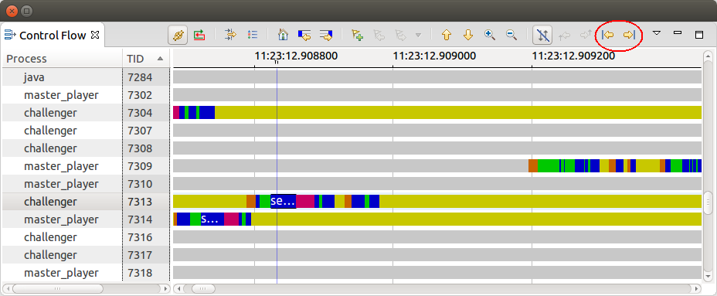Add a bookmark with the flag icon
Viewport: 717px width, 296px height.
[357, 35]
